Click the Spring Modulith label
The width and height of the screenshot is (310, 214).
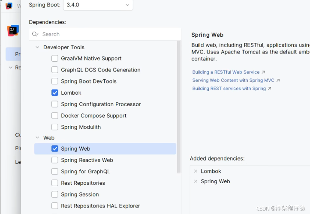tap(81, 127)
